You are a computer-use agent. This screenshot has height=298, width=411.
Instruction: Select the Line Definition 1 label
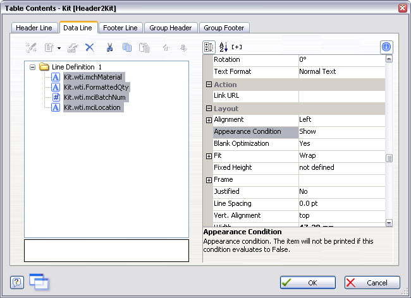pyautogui.click(x=77, y=67)
